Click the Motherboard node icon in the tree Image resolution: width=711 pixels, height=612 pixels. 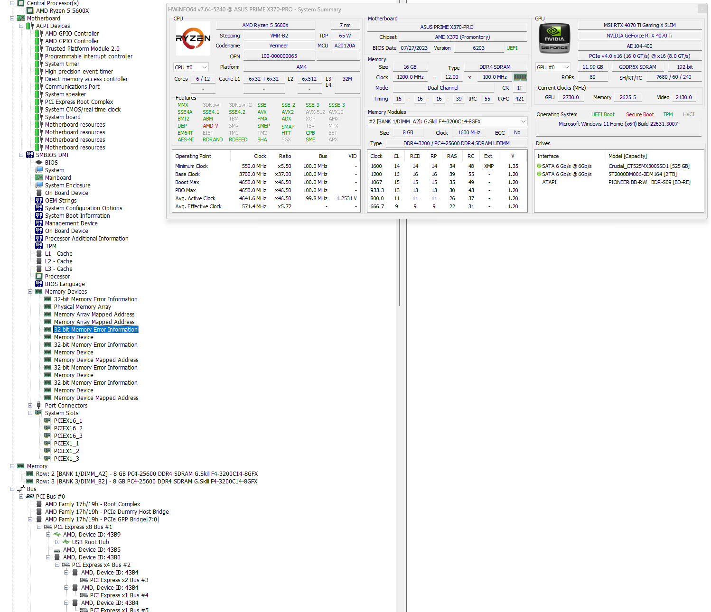pos(21,18)
